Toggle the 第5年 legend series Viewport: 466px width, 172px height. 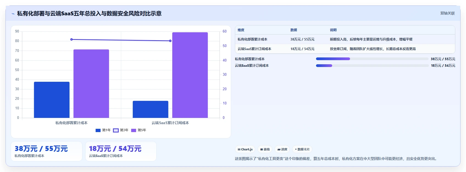[138, 130]
